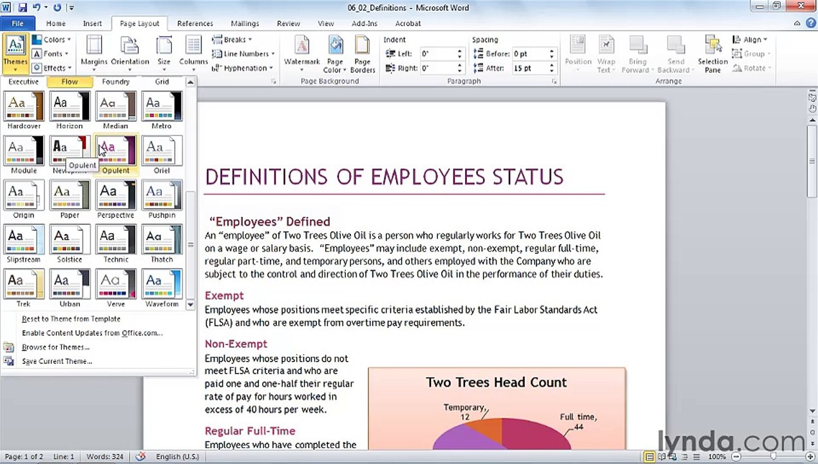818x464 pixels.
Task: Select the Hardcover theme
Action: click(24, 111)
